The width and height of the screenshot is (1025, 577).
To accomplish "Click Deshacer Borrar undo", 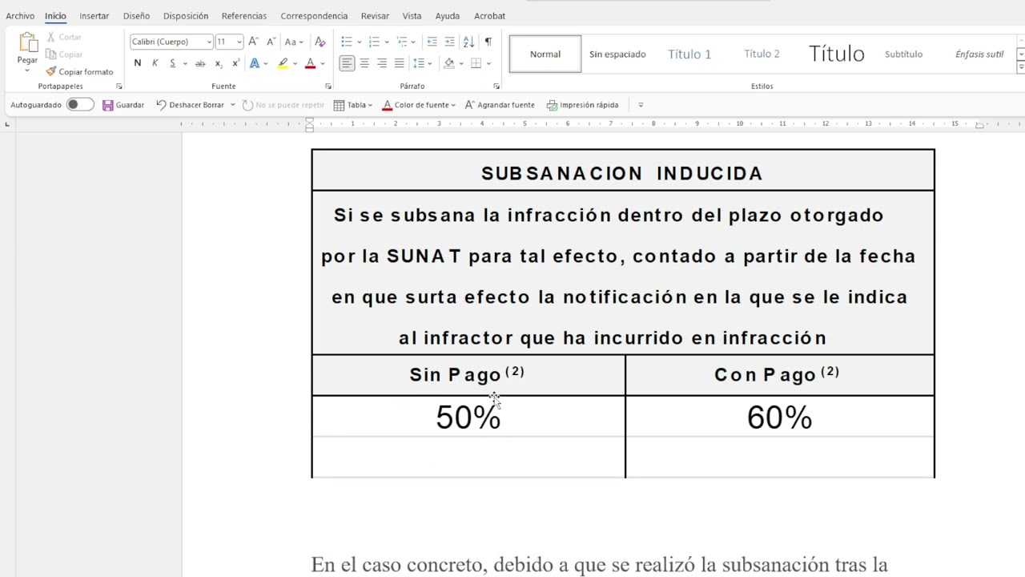I will click(x=190, y=105).
